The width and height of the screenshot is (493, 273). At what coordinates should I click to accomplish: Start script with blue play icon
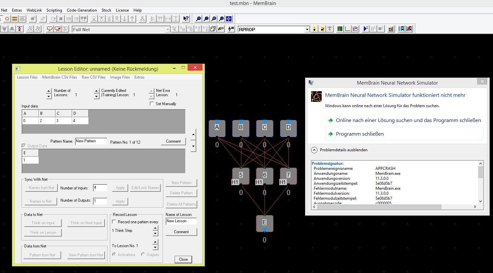tap(366, 29)
